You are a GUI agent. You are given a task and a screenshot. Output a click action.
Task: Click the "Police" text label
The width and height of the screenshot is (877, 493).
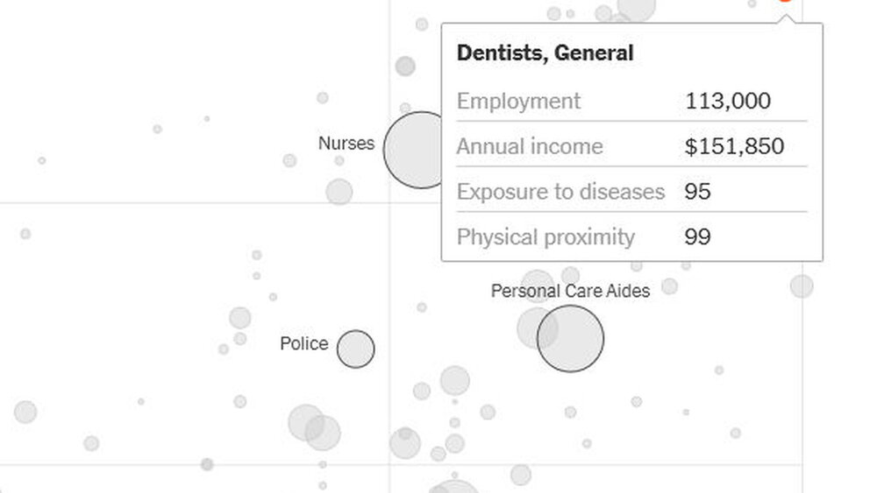click(303, 343)
